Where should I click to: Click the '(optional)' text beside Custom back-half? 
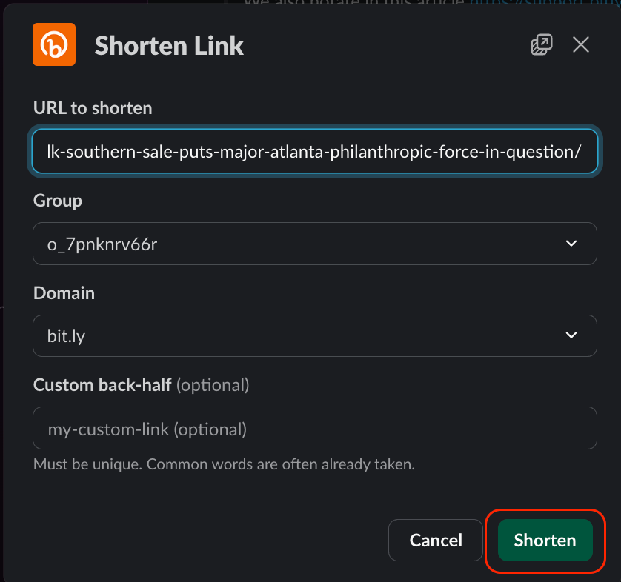[213, 385]
